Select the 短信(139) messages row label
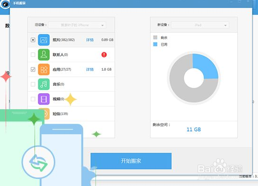The width and height of the screenshot is (258, 186). tap(60, 113)
